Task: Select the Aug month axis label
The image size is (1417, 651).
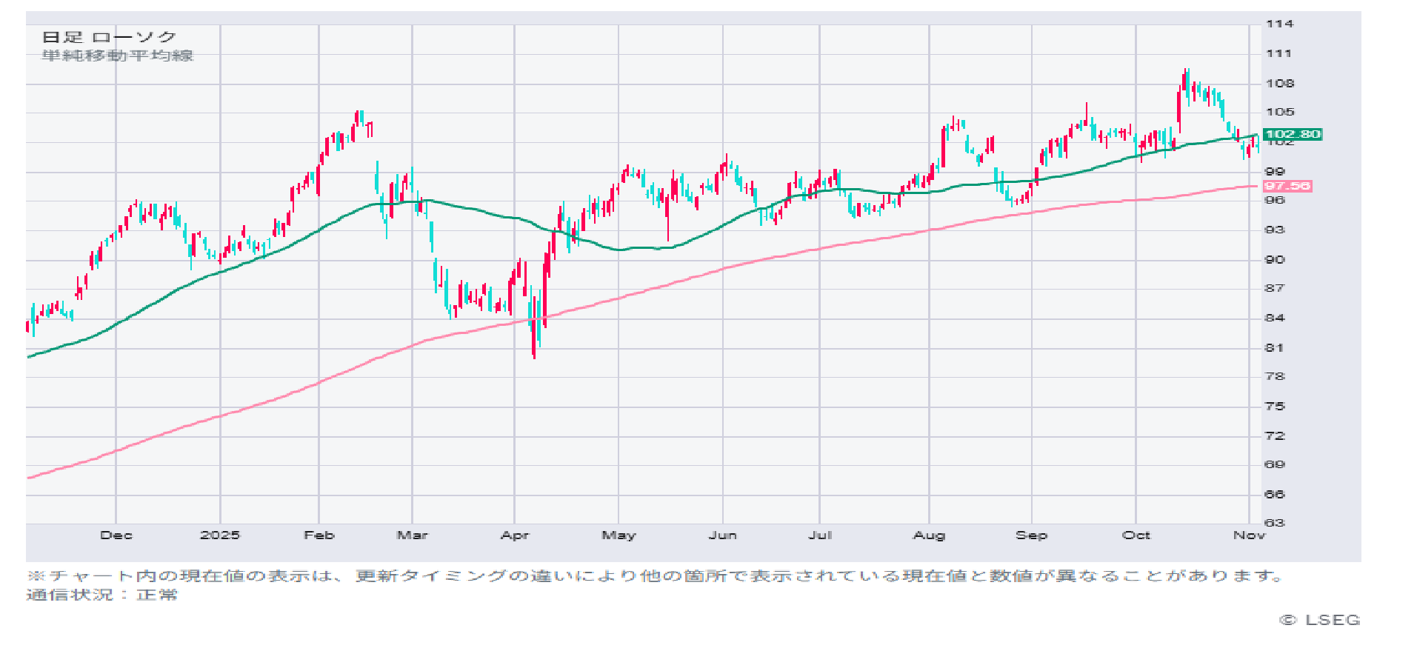Action: (929, 535)
